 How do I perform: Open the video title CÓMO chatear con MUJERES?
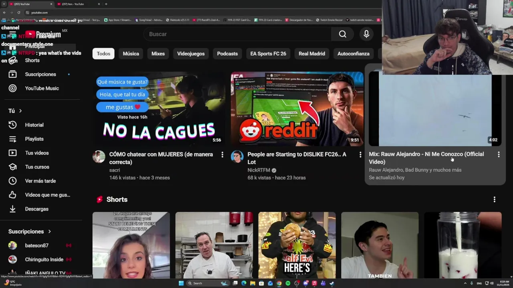tap(161, 158)
